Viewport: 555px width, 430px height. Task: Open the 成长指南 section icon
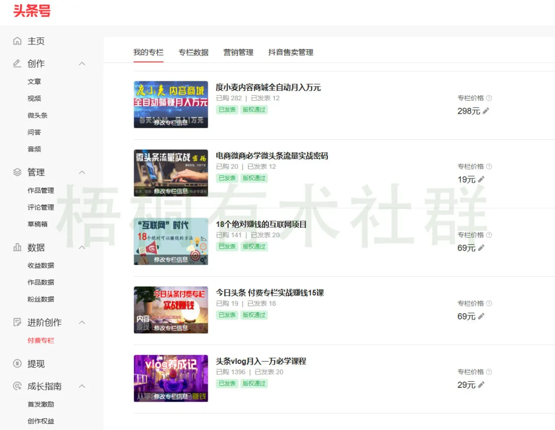(x=17, y=386)
